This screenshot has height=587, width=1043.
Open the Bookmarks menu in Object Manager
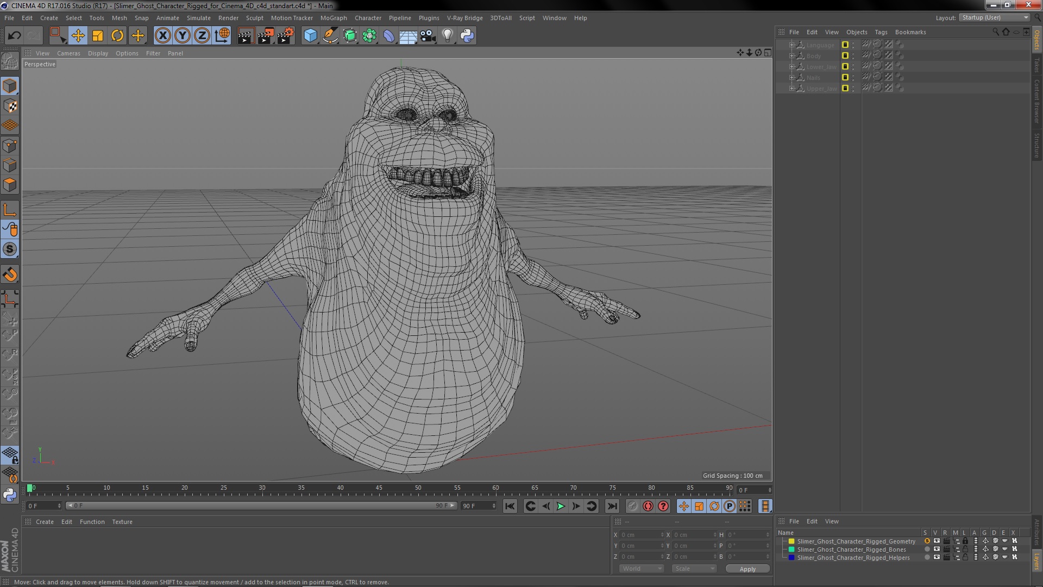click(910, 32)
